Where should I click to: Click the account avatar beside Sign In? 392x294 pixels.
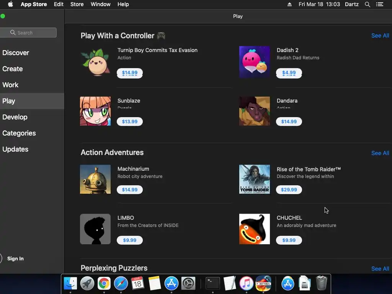pyautogui.click(x=0, y=258)
